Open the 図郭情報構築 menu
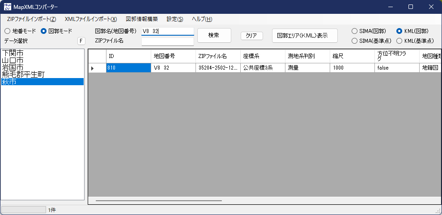Screen dimensions: 442x215 (x=142, y=19)
